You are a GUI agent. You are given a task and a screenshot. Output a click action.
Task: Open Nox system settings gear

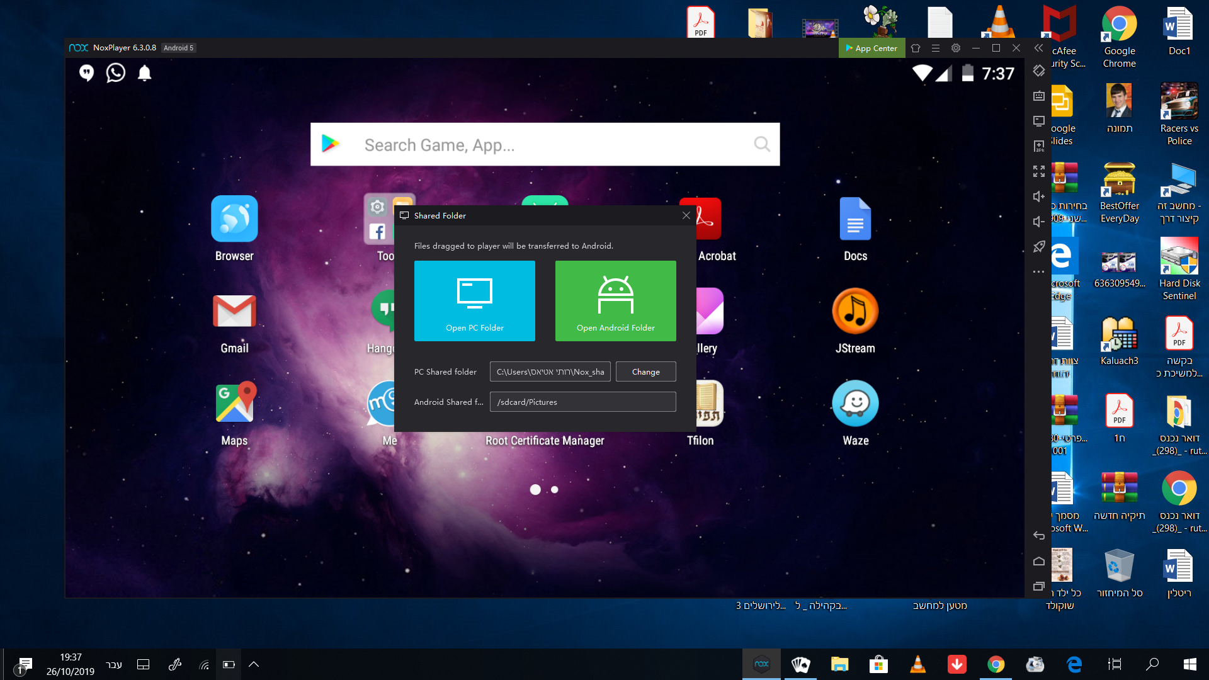pyautogui.click(x=956, y=48)
